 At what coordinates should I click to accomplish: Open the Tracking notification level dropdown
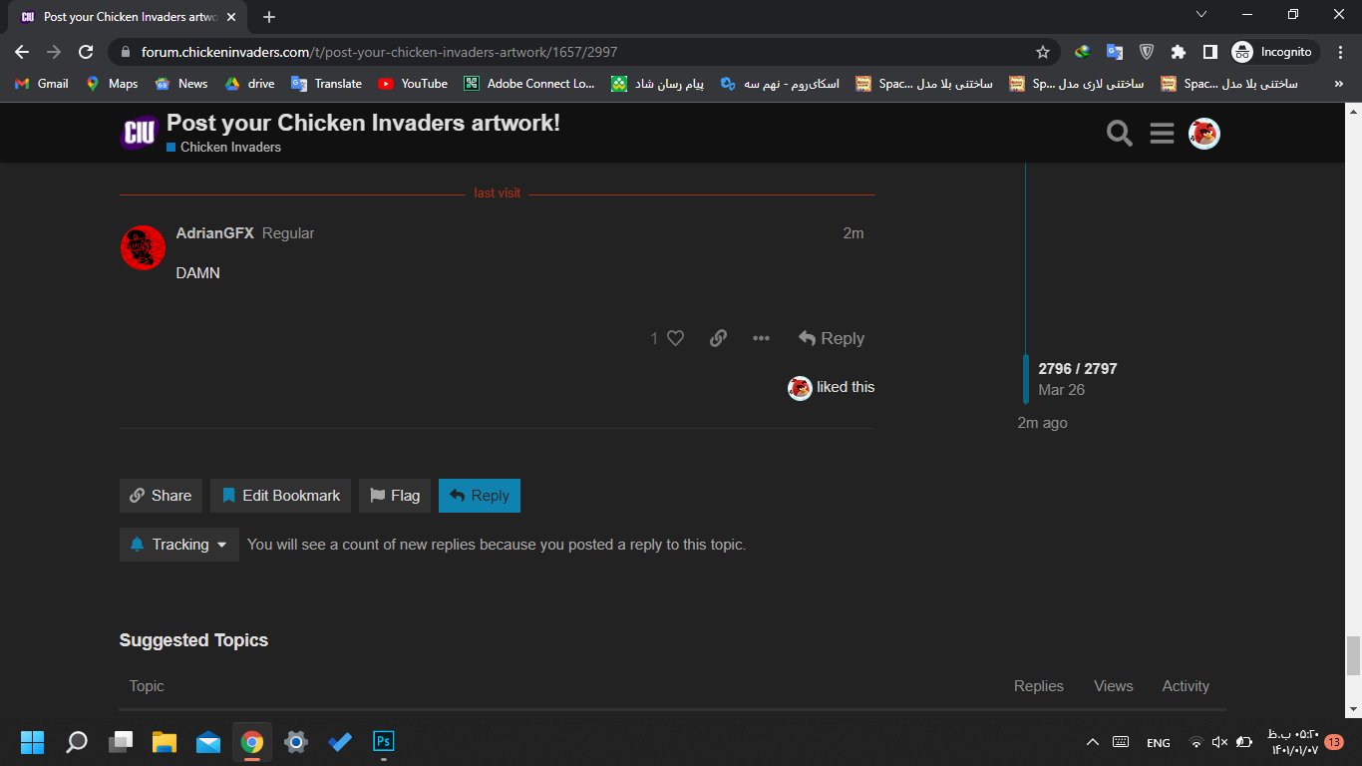179,545
